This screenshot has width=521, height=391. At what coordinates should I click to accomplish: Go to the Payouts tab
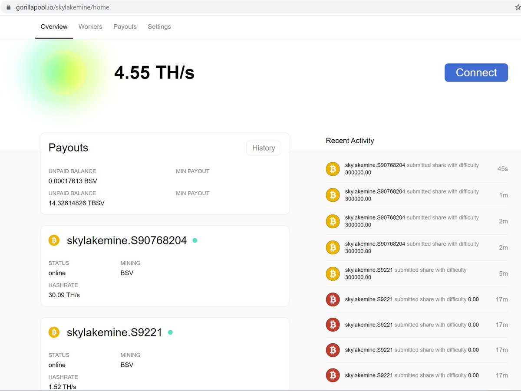tap(125, 26)
